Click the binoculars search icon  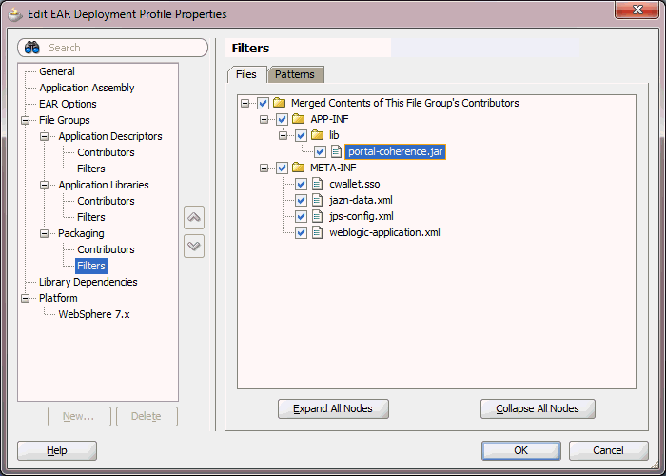tap(31, 48)
